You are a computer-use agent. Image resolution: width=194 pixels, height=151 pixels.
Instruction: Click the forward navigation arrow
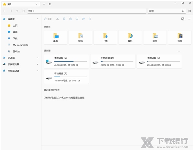point(11,11)
